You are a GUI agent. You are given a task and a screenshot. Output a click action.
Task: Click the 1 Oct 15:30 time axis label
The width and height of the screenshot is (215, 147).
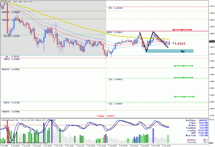pos(47,146)
